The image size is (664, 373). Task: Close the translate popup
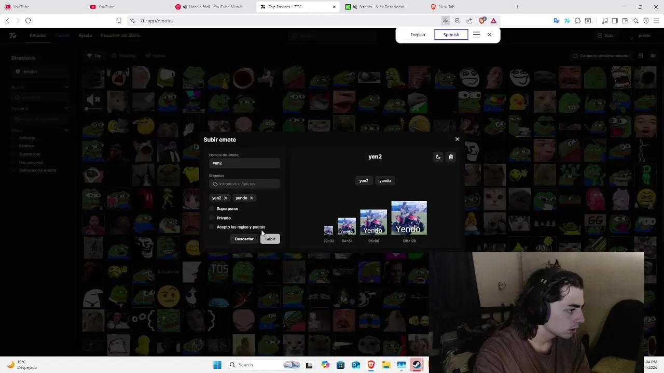489,35
